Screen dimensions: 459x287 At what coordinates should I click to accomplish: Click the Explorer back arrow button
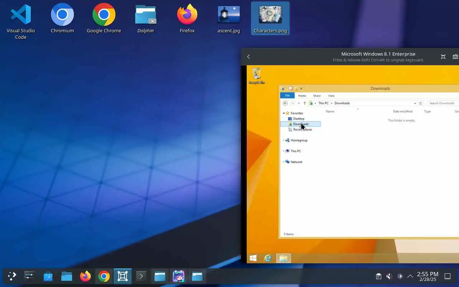click(x=285, y=103)
